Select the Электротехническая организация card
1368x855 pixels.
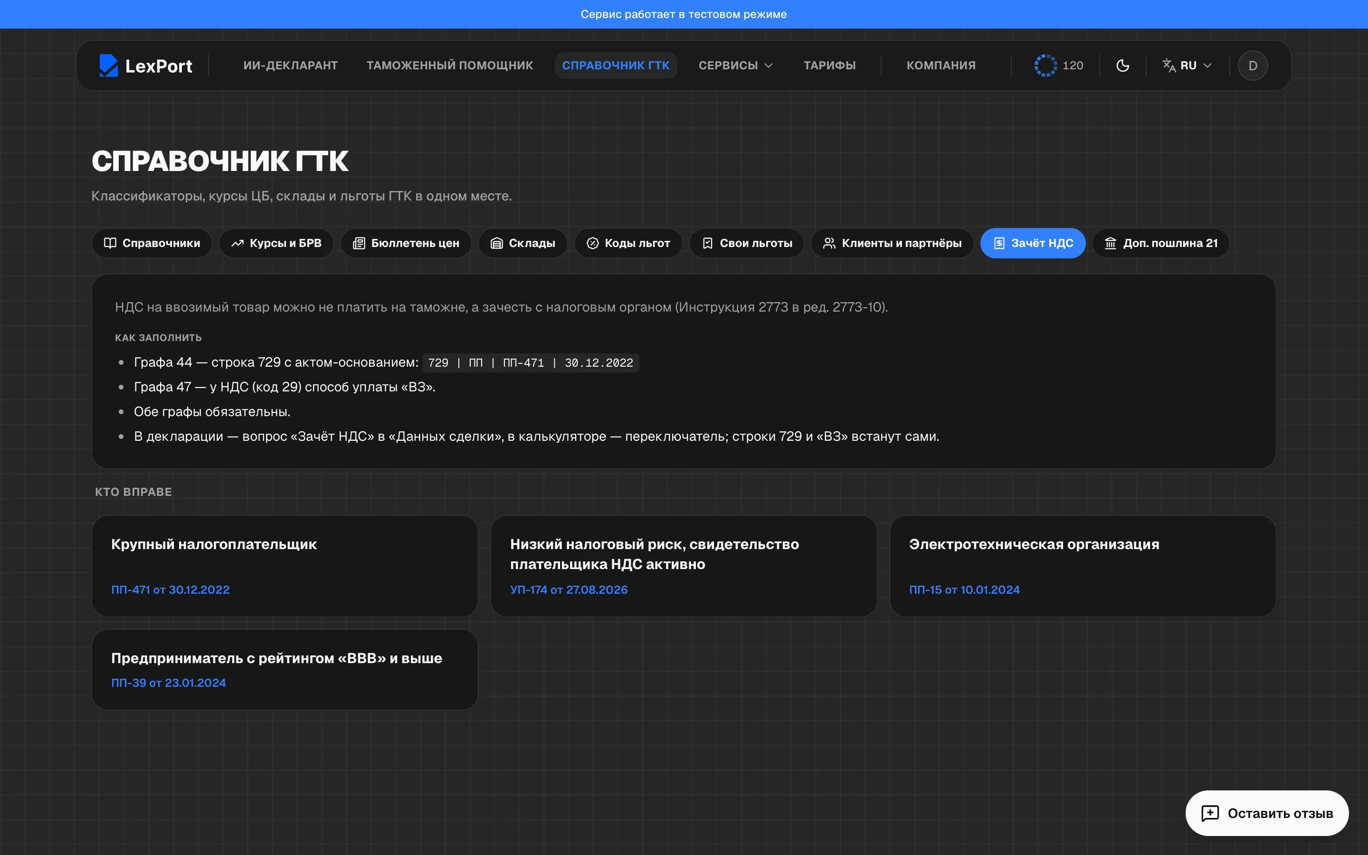1083,566
